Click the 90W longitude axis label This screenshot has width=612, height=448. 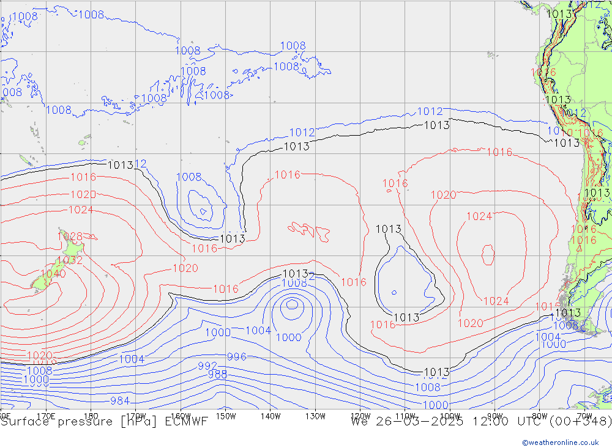click(x=495, y=416)
